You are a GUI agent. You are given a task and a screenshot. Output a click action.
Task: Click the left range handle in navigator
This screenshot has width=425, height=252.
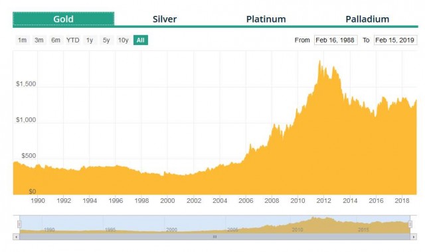19,224
